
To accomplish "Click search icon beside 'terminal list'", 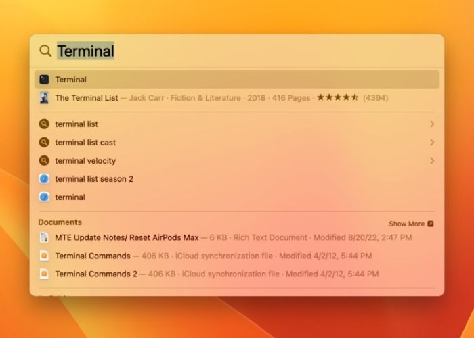I will 44,124.
